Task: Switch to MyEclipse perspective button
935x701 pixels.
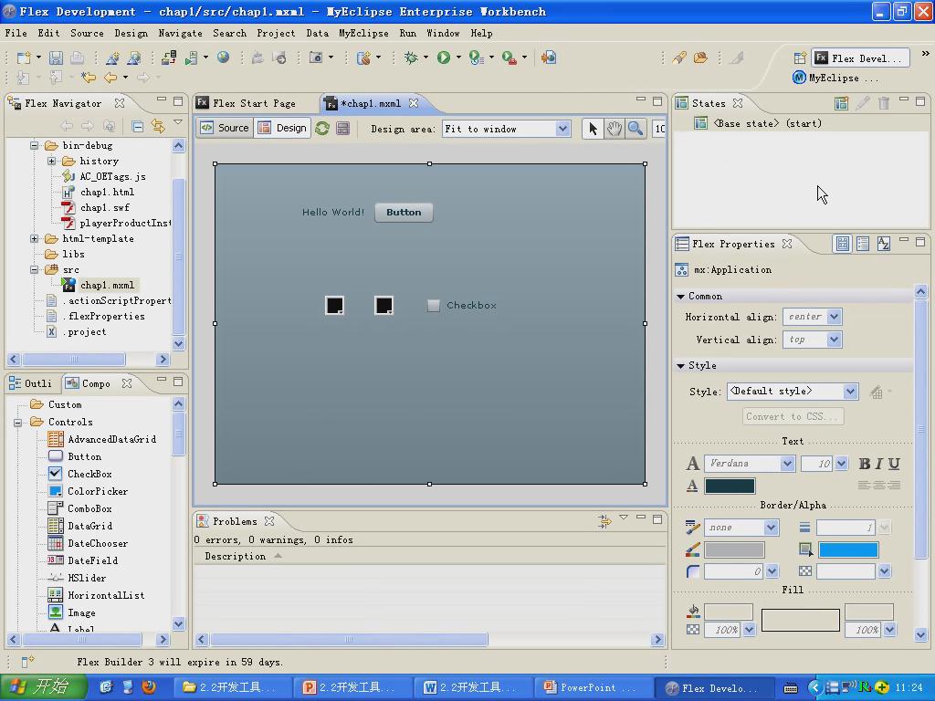Action: coord(835,78)
